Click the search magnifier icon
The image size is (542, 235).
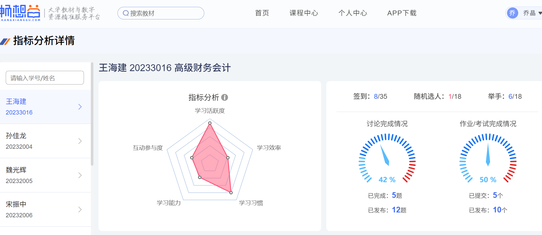point(125,13)
